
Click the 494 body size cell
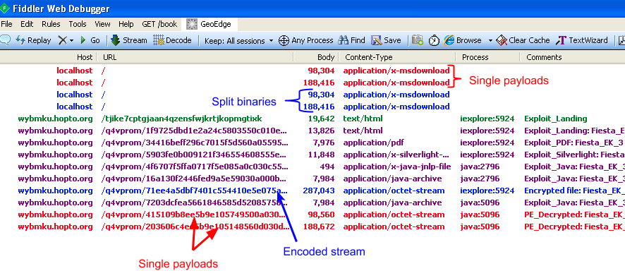point(327,167)
